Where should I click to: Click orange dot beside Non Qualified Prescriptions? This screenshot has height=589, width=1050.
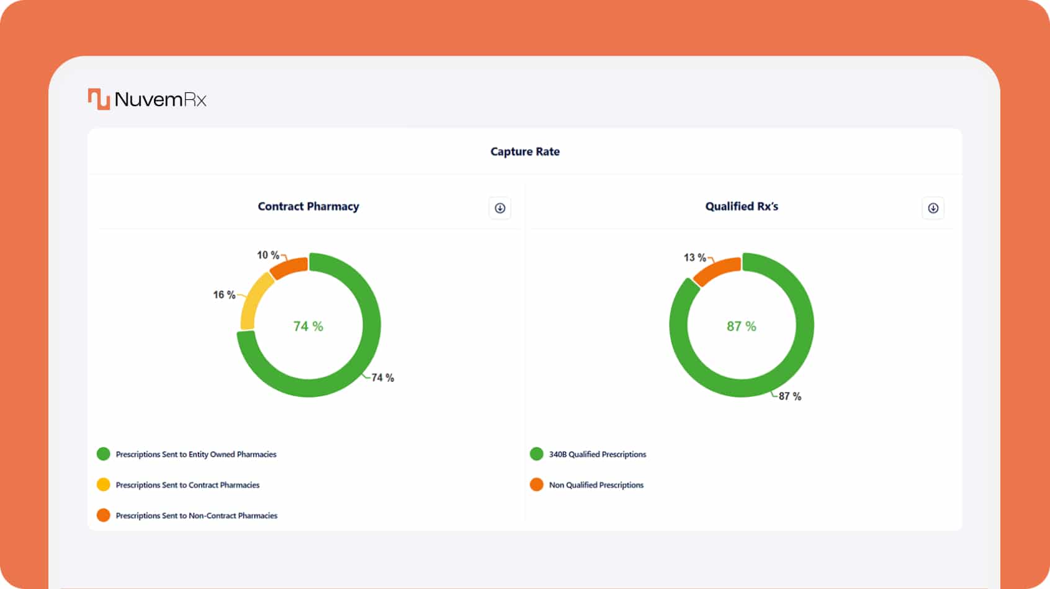pos(537,485)
